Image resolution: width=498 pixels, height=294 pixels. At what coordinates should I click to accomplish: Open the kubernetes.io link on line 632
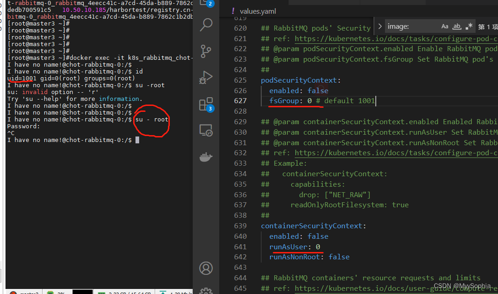(396, 153)
